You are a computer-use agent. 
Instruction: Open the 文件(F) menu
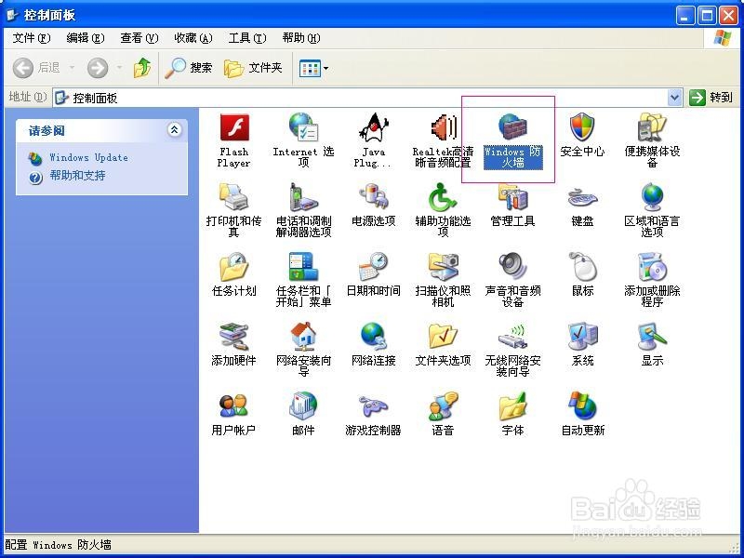32,38
